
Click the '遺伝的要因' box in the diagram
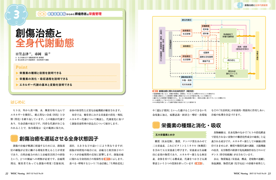click(x=186, y=20)
